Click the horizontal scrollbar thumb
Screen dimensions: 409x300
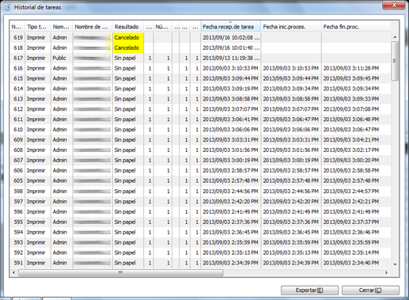point(121,272)
